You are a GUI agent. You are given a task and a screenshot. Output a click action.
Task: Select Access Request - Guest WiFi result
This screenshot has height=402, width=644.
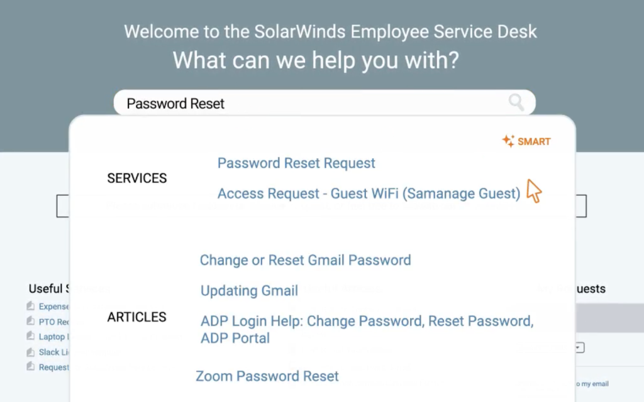pyautogui.click(x=369, y=193)
